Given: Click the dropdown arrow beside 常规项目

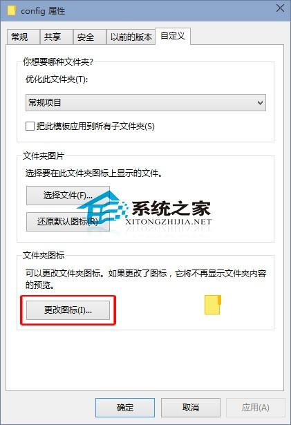Looking at the screenshot, I should 260,103.
